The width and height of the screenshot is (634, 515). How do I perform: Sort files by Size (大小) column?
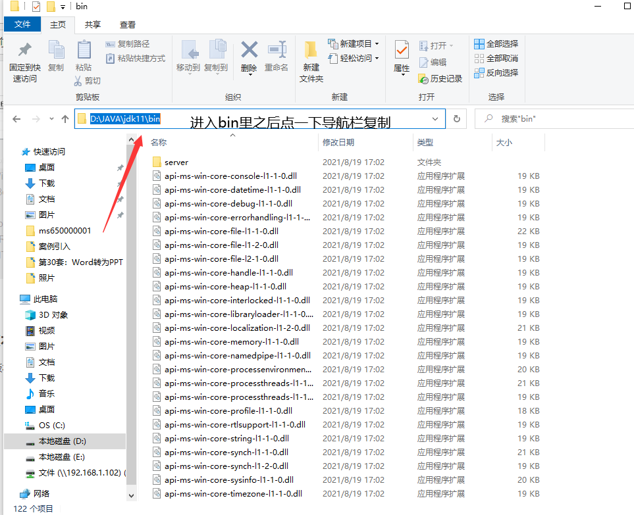[504, 142]
